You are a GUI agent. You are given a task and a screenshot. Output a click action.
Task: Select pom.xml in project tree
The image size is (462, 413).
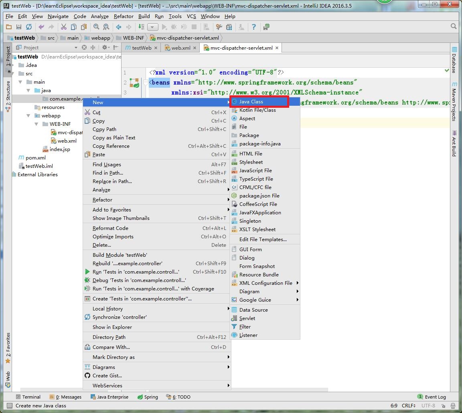coord(32,158)
